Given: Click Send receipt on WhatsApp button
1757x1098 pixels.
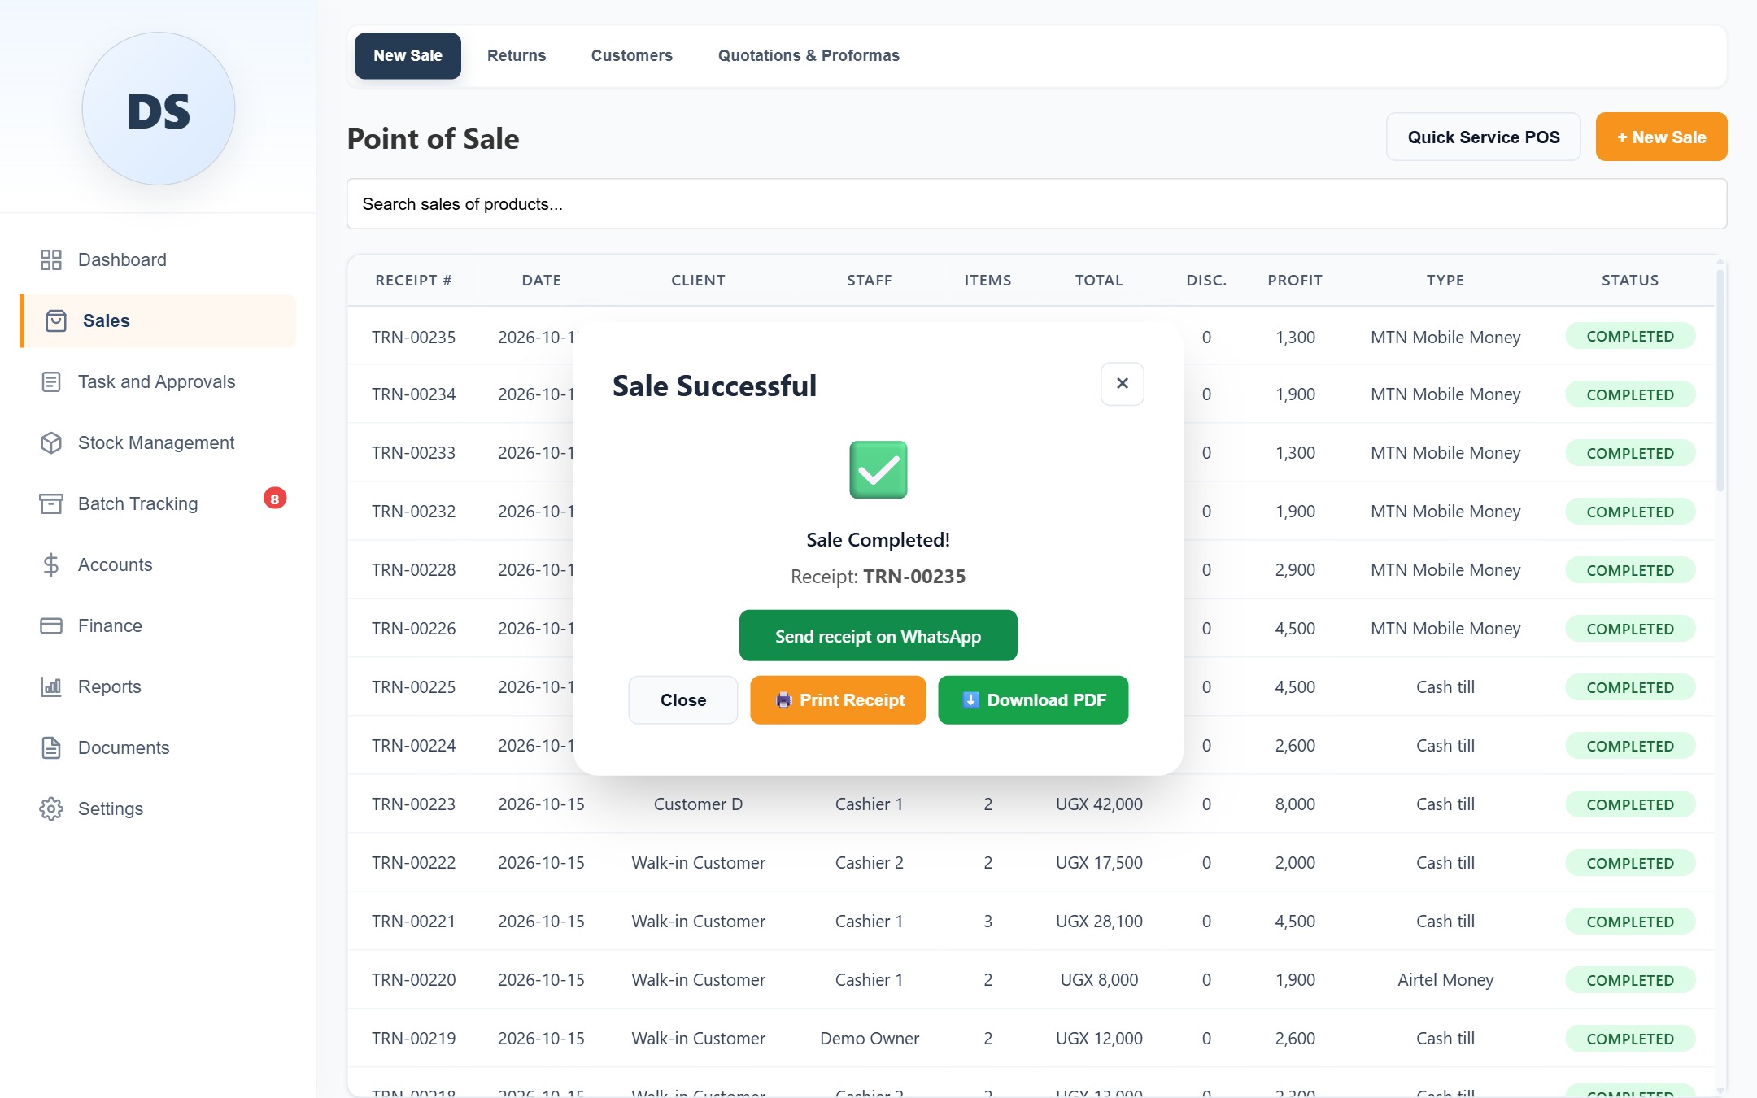Looking at the screenshot, I should tap(878, 636).
